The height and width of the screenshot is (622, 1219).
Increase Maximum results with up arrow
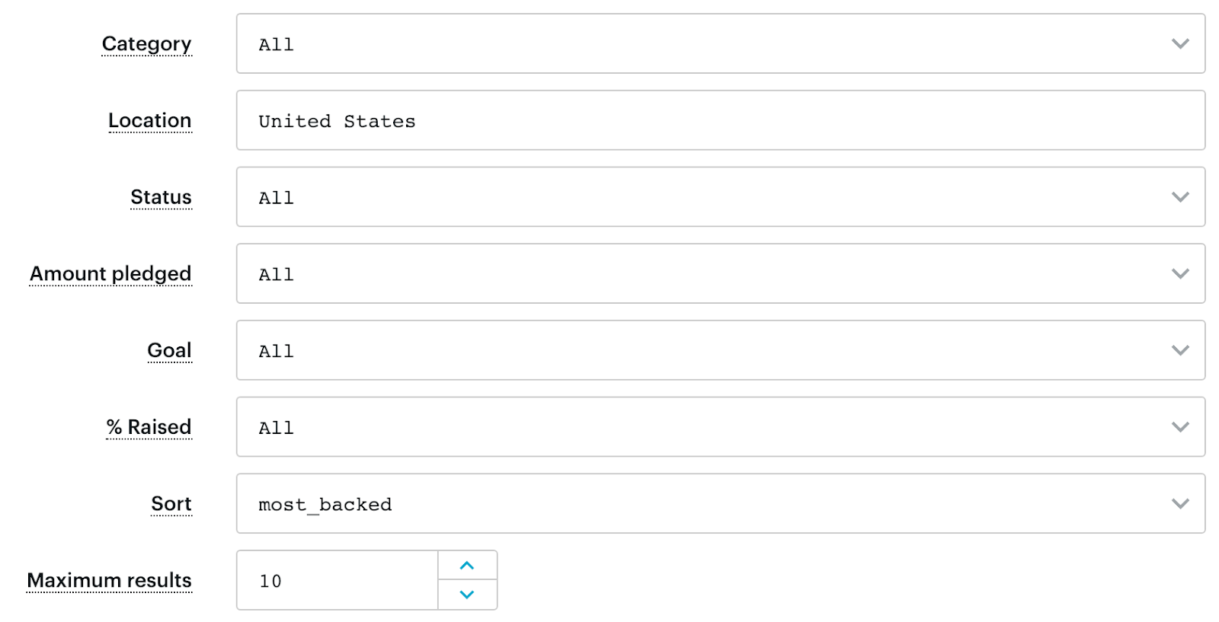467,566
